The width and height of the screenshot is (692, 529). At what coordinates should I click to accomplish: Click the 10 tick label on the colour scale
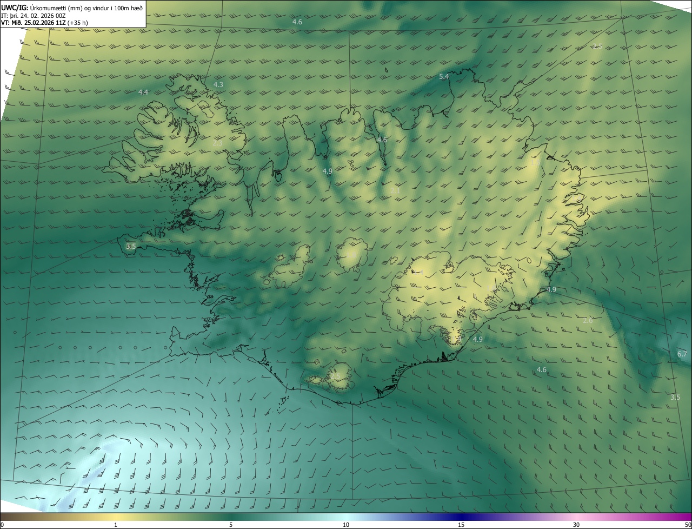346,525
